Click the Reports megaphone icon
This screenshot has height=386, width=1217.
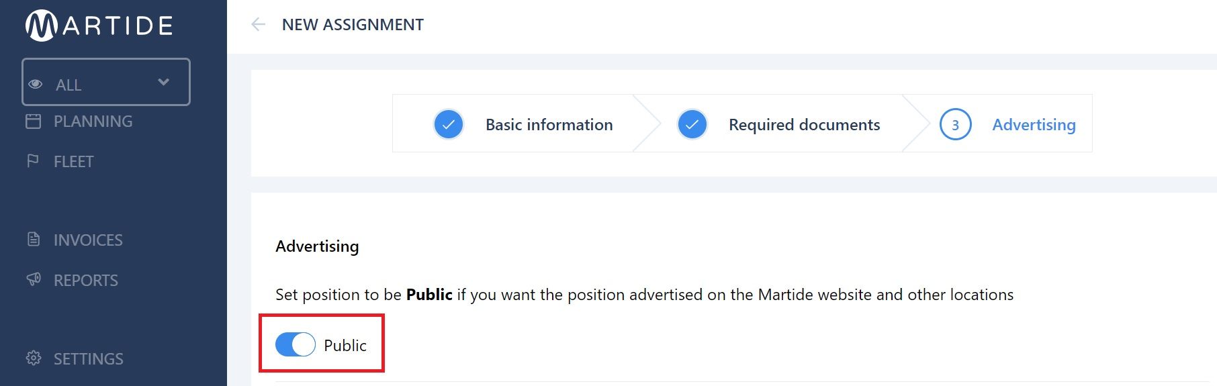tap(34, 279)
